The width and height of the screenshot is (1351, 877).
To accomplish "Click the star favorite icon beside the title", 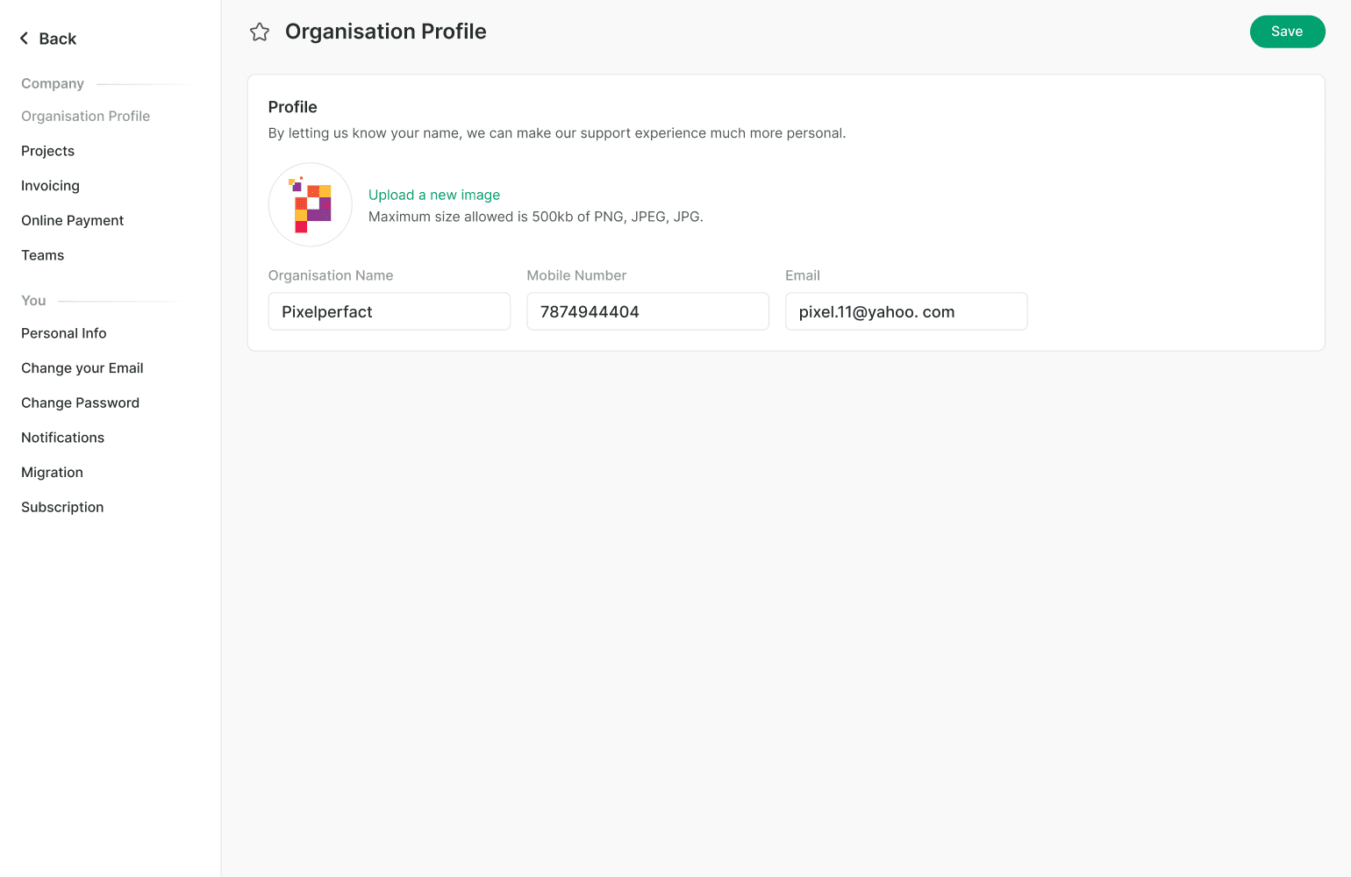I will coord(260,32).
